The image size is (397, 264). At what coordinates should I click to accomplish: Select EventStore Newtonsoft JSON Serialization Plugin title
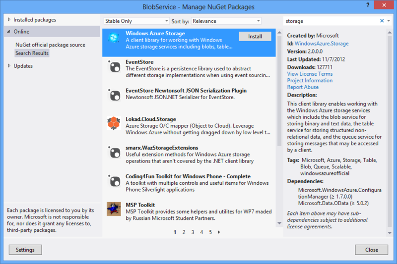[x=186, y=91]
